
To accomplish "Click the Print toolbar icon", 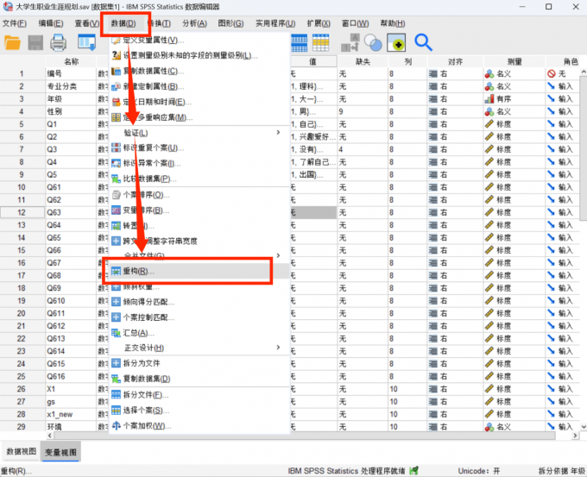I will tap(59, 42).
